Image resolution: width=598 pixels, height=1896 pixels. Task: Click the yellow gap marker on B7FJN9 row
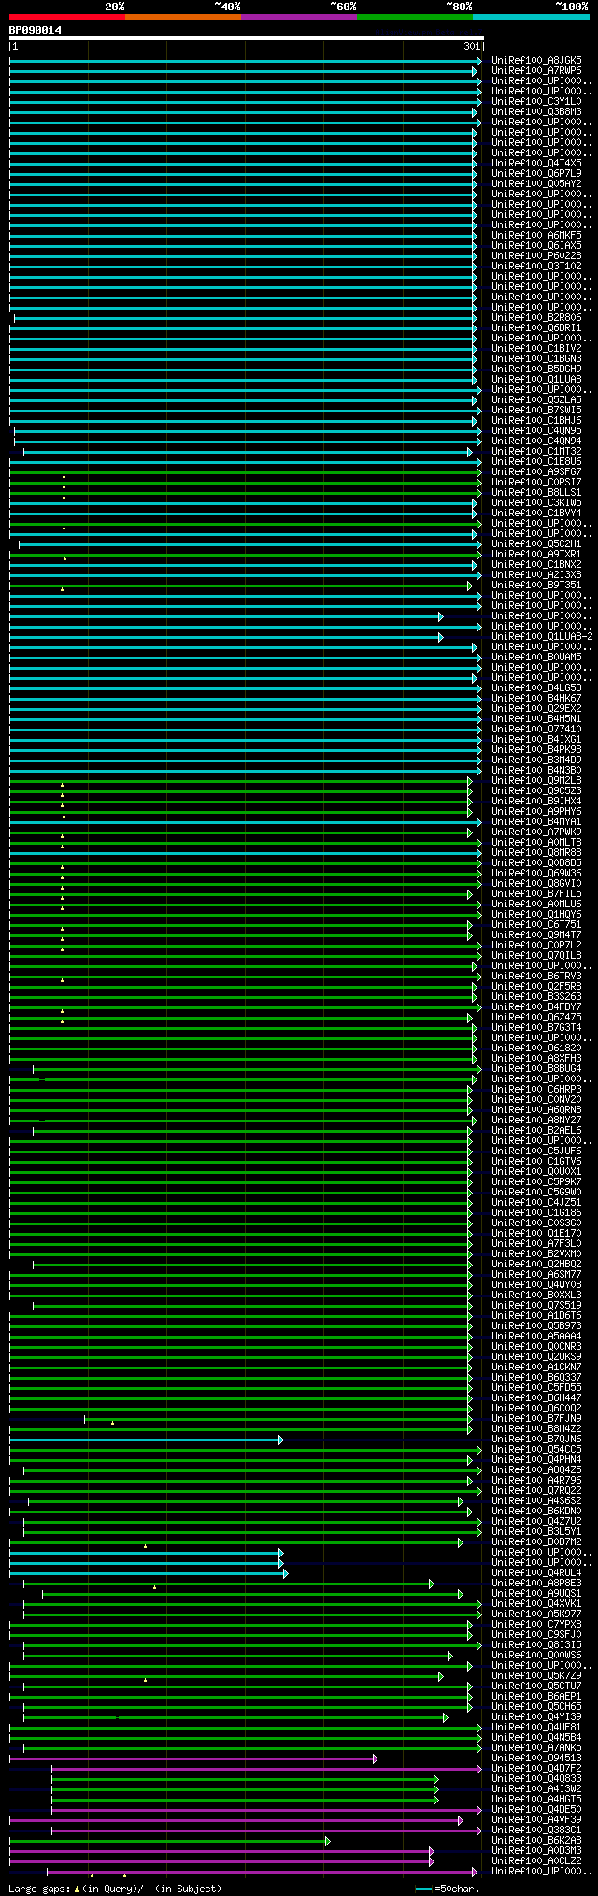tap(113, 1423)
